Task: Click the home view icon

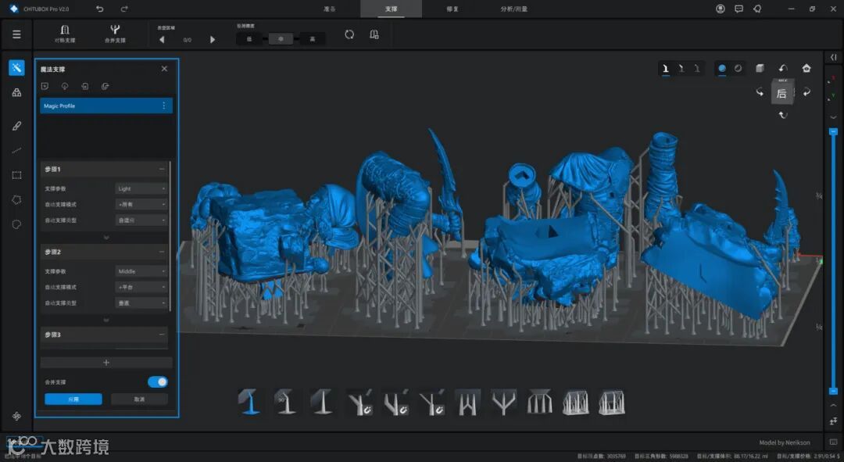Action: [806, 68]
